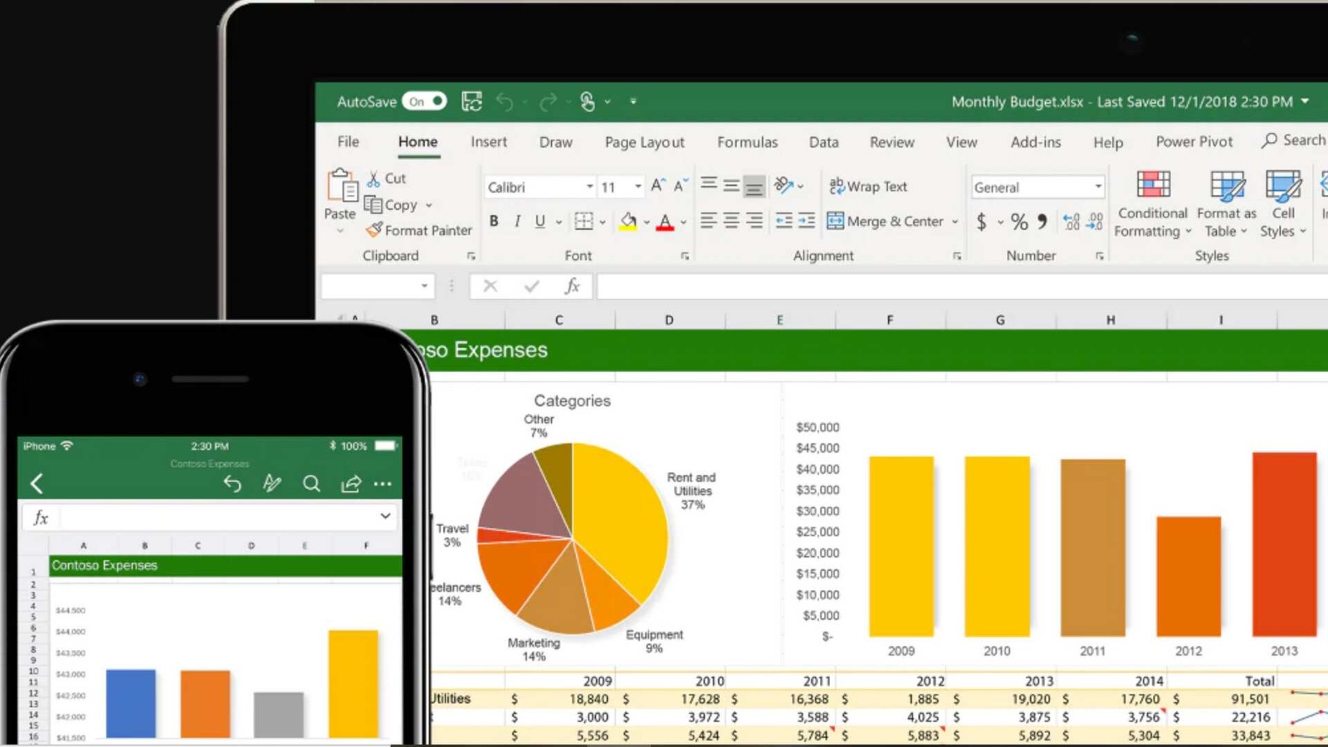
Task: Click the Format as Table icon
Action: point(1226,203)
